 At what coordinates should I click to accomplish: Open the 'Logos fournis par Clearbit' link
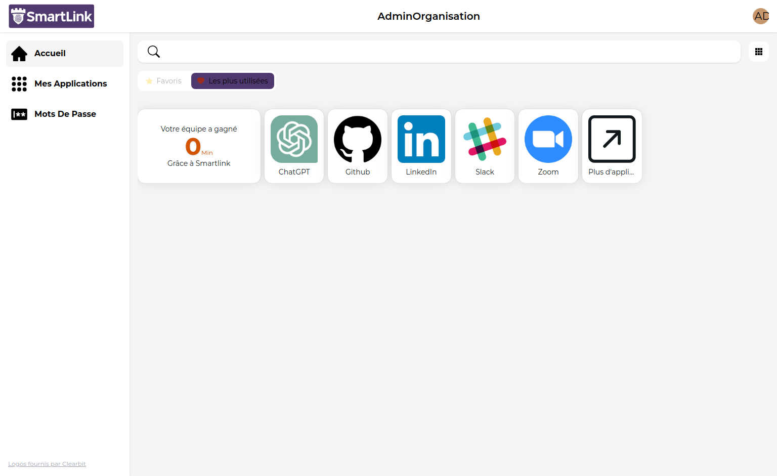point(47,463)
